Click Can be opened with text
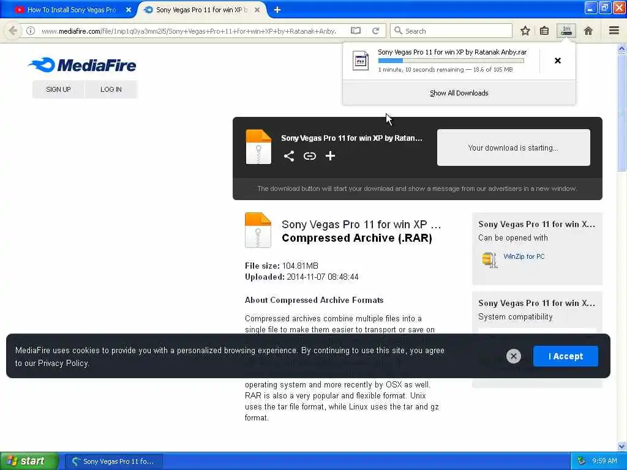 [x=512, y=238]
